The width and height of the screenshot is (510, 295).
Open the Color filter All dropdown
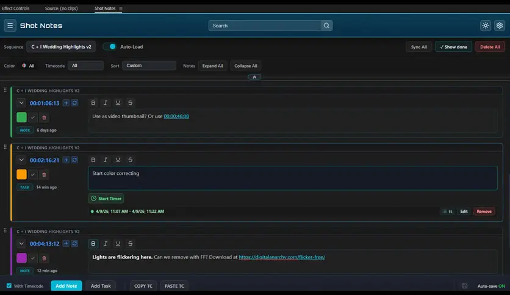pyautogui.click(x=28, y=66)
